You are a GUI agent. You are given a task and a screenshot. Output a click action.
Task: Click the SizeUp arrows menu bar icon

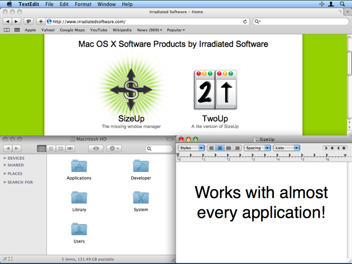(x=322, y=4)
